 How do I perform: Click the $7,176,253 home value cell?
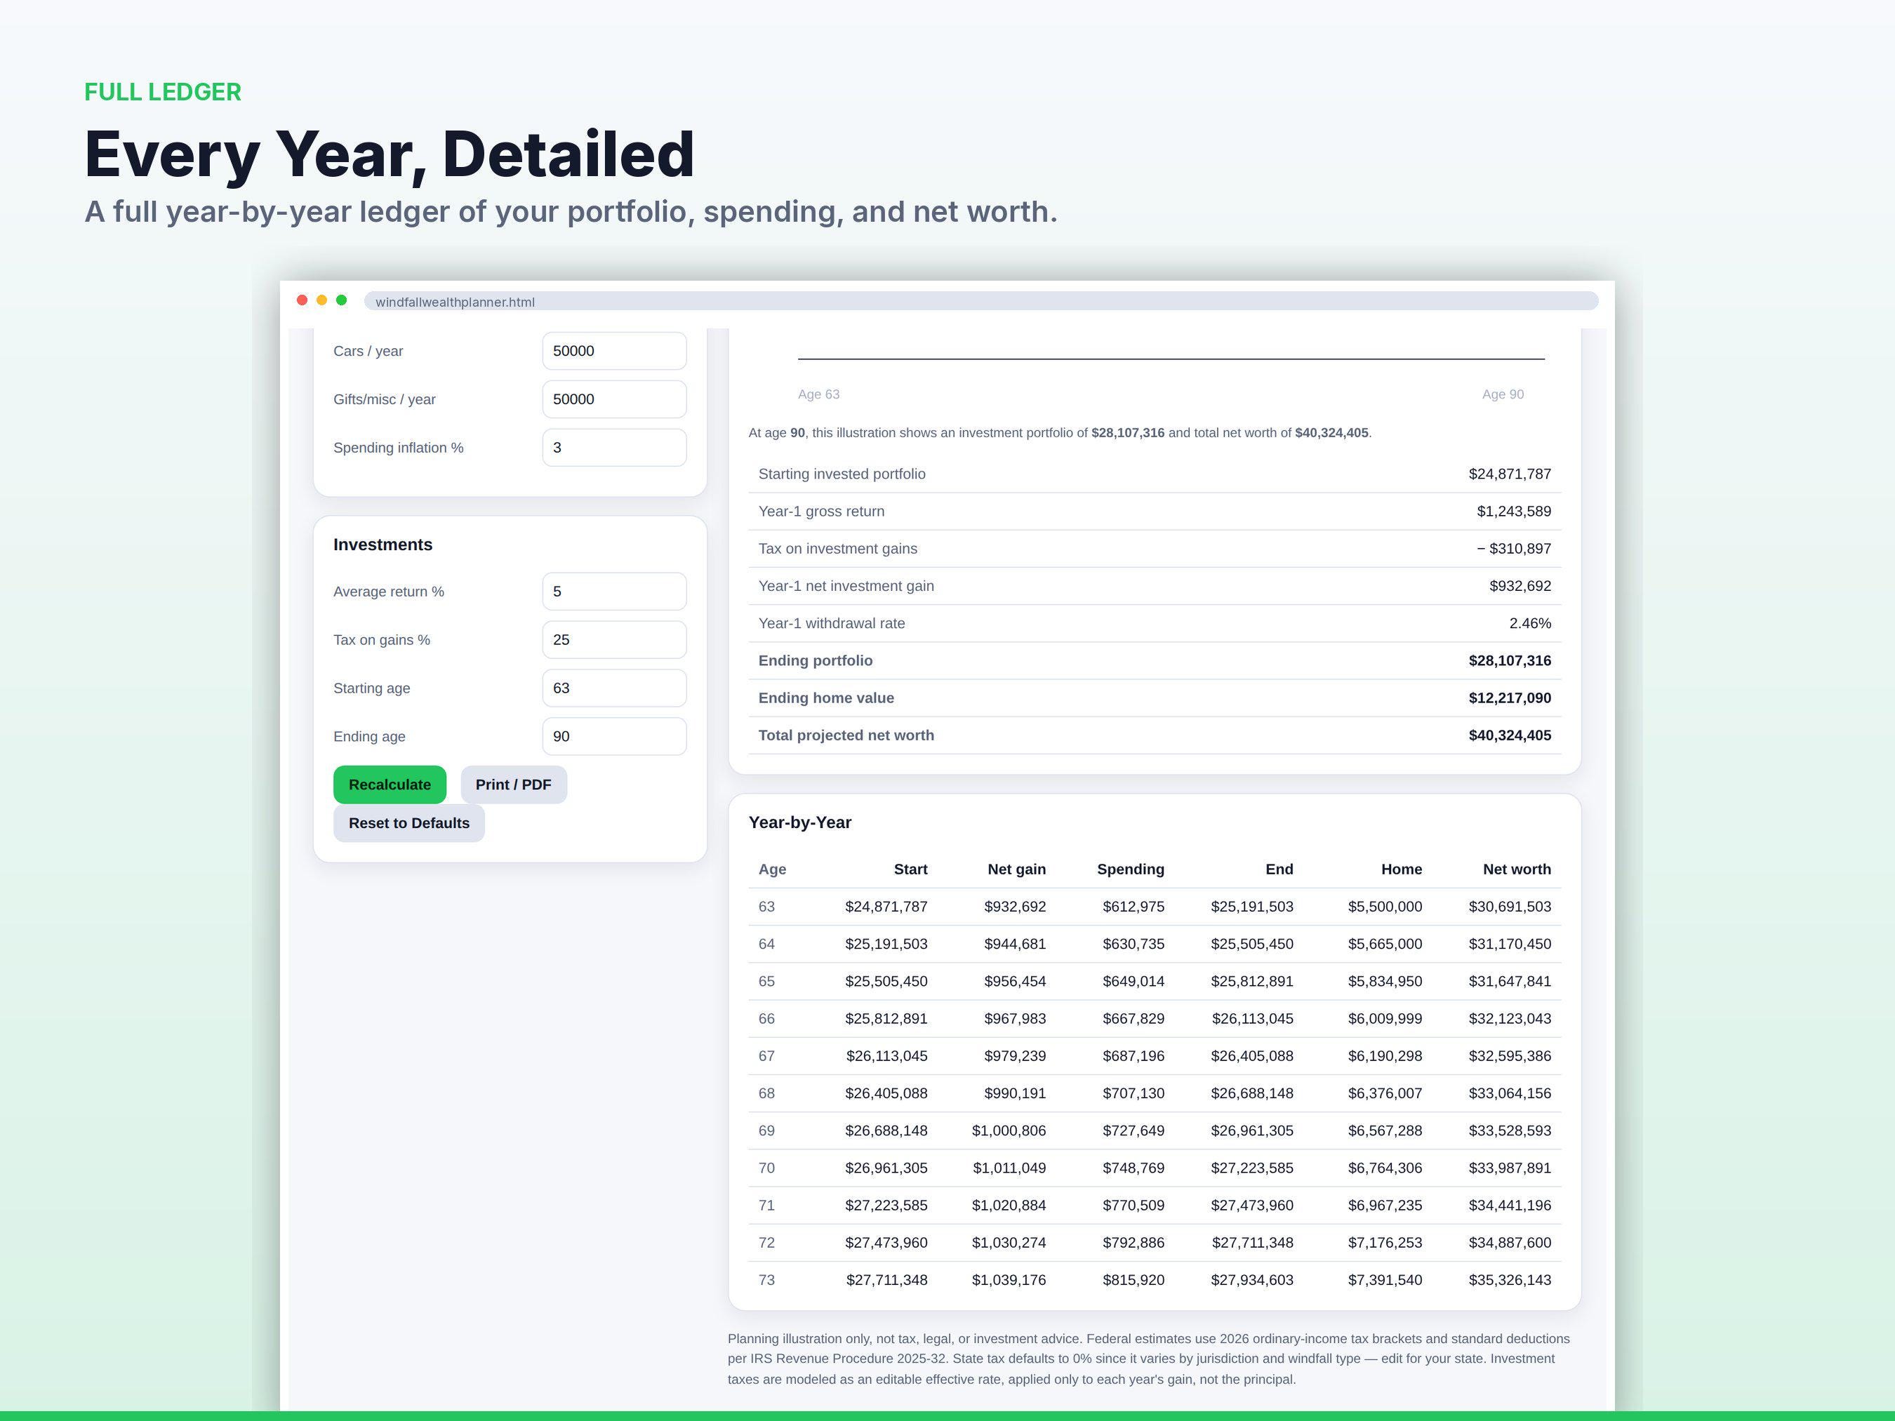1385,1243
